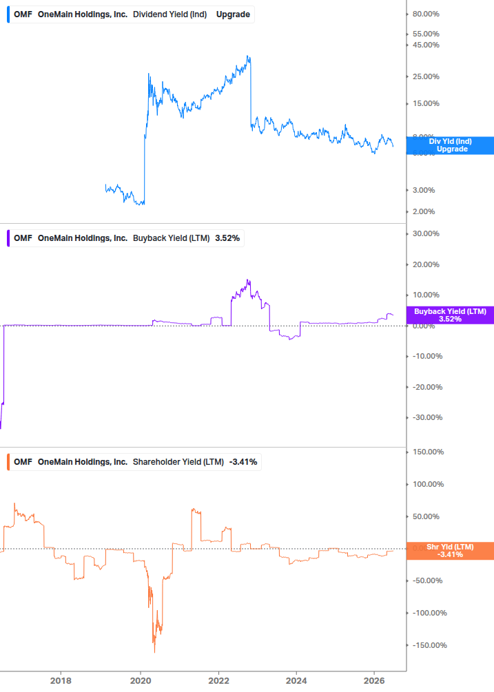Click the 20.00% buyback yield axis label

coord(426,265)
